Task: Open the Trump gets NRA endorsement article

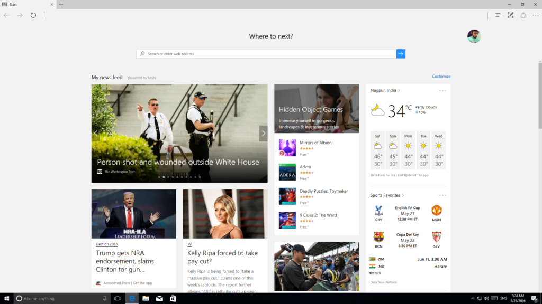Action: click(x=125, y=261)
